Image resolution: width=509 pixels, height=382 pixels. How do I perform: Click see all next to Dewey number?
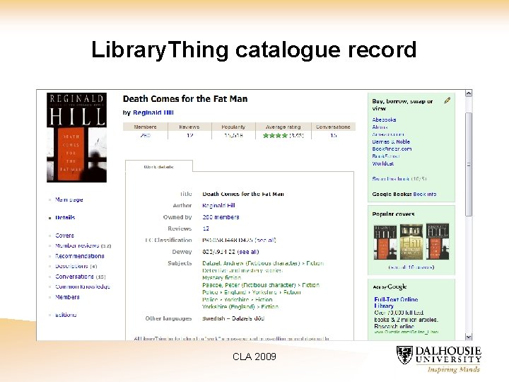tap(248, 252)
